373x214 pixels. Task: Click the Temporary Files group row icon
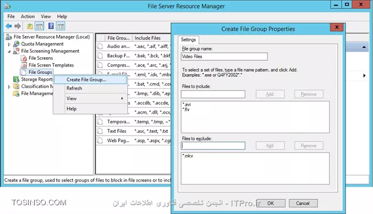(100, 122)
